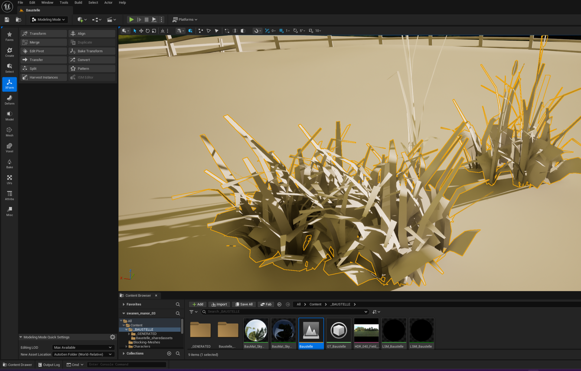Open the Modeling Mode dropdown
Screen dimensions: 581x371
[49, 20]
